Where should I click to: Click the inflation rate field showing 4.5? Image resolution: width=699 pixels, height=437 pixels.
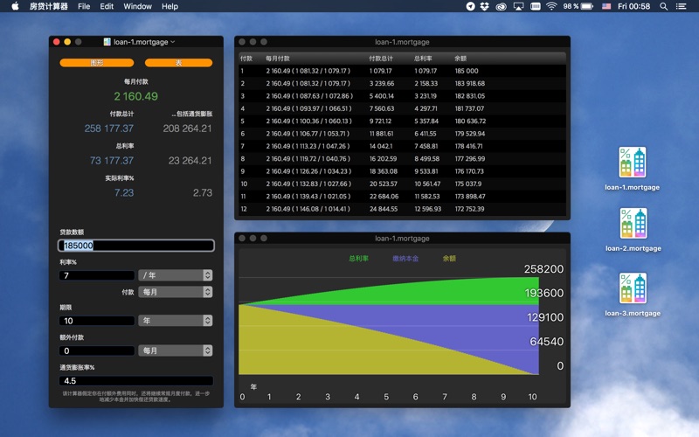(x=135, y=381)
